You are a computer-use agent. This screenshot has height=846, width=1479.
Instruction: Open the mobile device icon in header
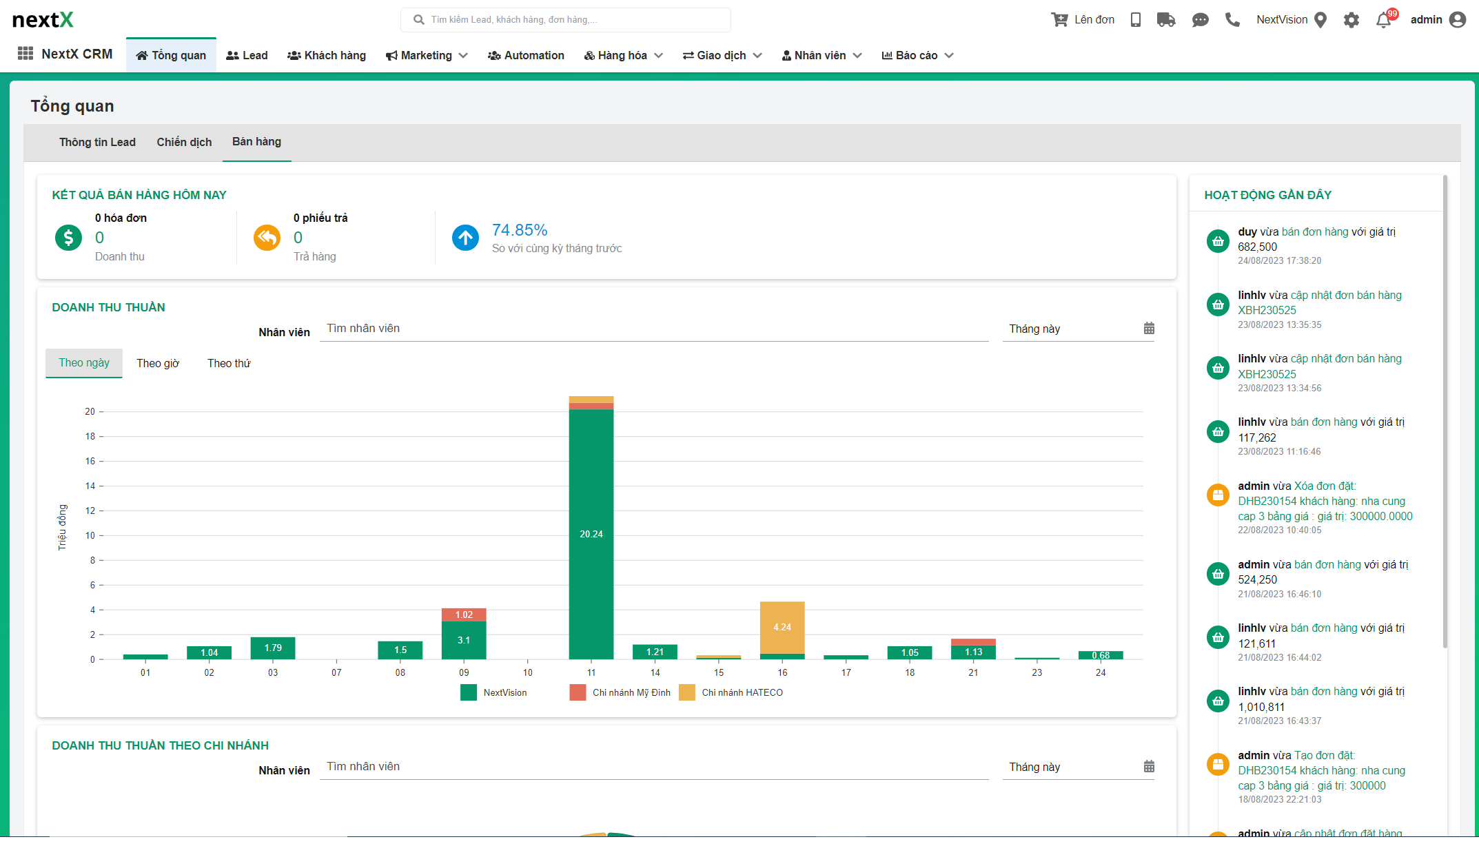(1136, 20)
